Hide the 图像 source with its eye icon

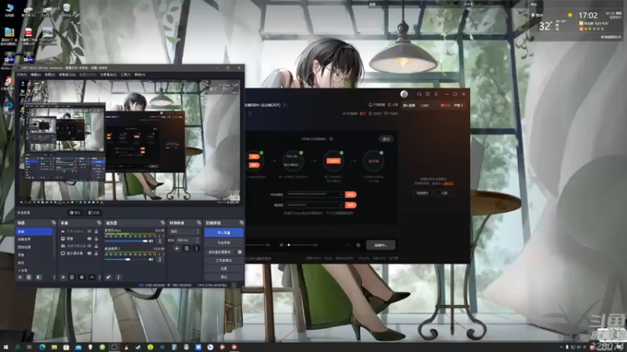point(89,239)
